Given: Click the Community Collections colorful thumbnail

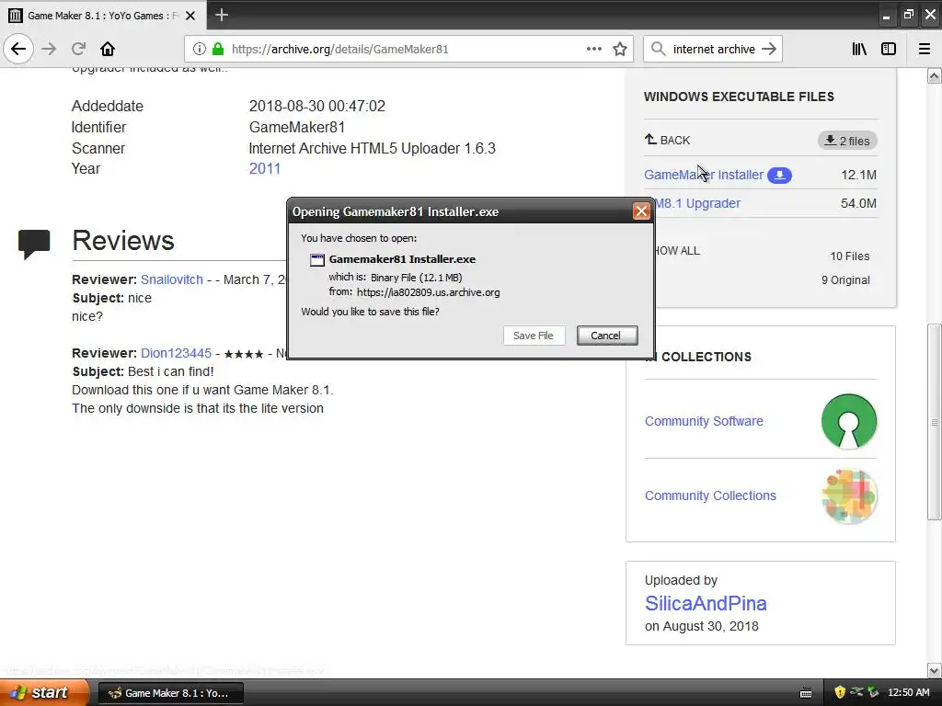Looking at the screenshot, I should pos(849,495).
